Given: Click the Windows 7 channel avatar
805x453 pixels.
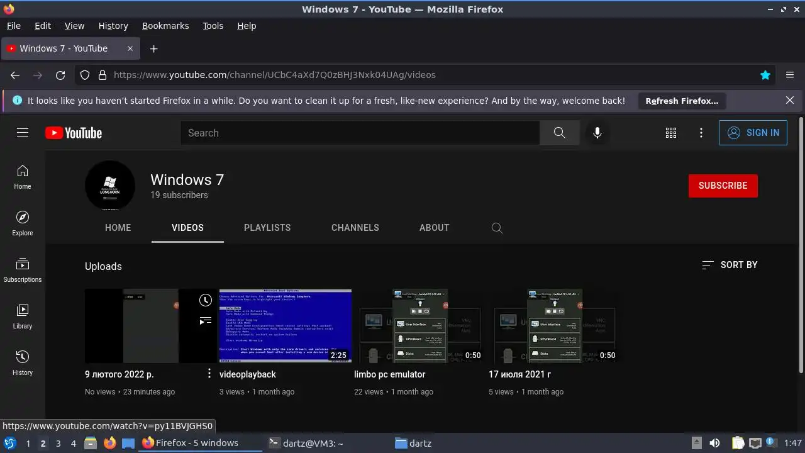Looking at the screenshot, I should (110, 186).
